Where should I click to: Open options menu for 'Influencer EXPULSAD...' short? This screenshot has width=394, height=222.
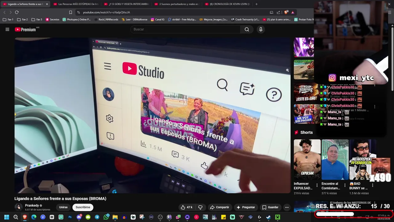317,185
